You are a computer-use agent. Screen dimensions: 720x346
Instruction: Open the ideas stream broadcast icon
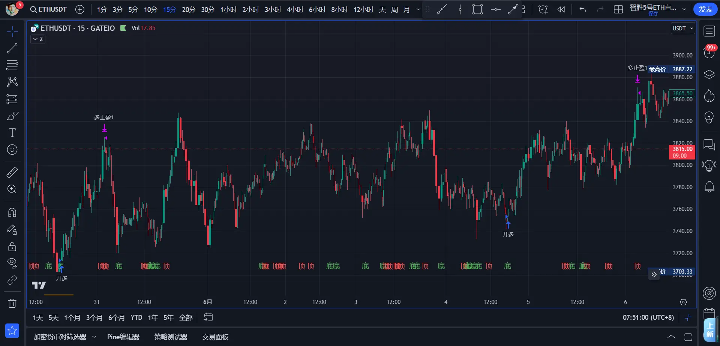pyautogui.click(x=709, y=165)
